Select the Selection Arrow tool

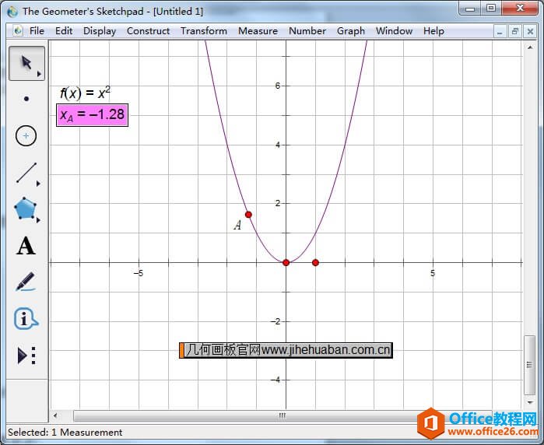coord(26,63)
